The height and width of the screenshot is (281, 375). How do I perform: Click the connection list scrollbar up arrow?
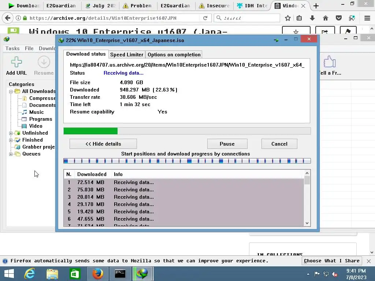(x=307, y=173)
